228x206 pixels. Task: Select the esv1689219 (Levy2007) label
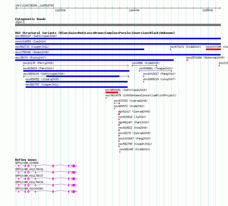tap(159, 79)
